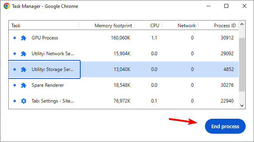Screen dimensions: 254x142
Task: Click the blue dot beside Spare Renderer
Action: coord(15,85)
